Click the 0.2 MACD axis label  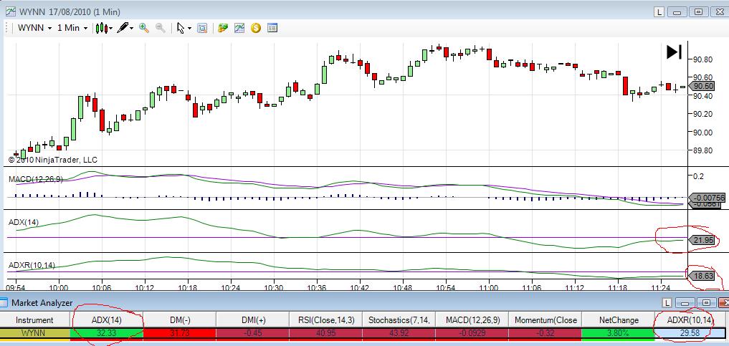click(698, 176)
